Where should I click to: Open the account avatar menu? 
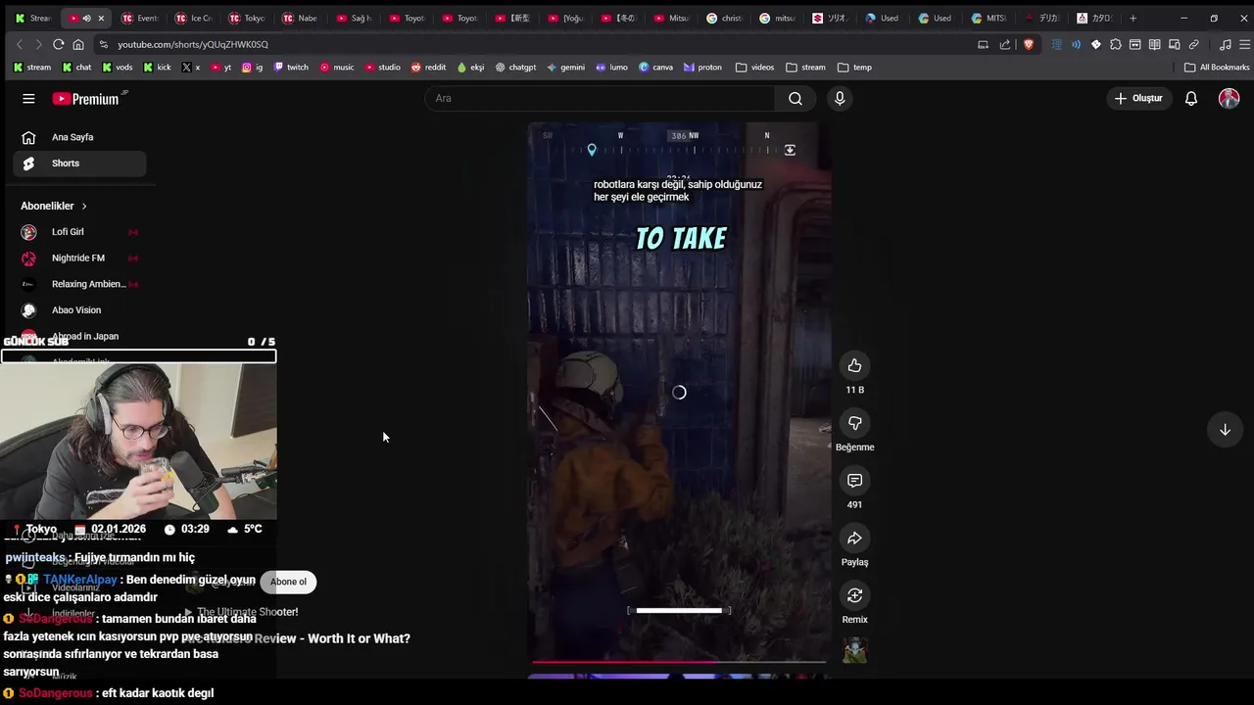click(x=1229, y=98)
